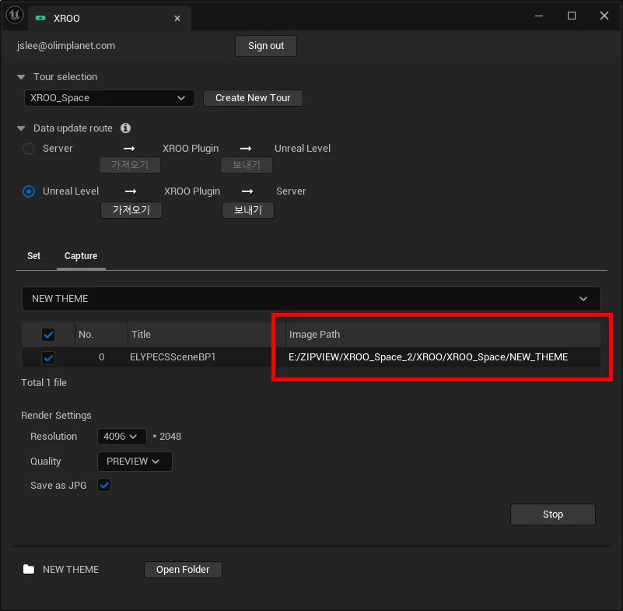The width and height of the screenshot is (623, 611).
Task: Minimize the XROO window
Action: point(539,16)
